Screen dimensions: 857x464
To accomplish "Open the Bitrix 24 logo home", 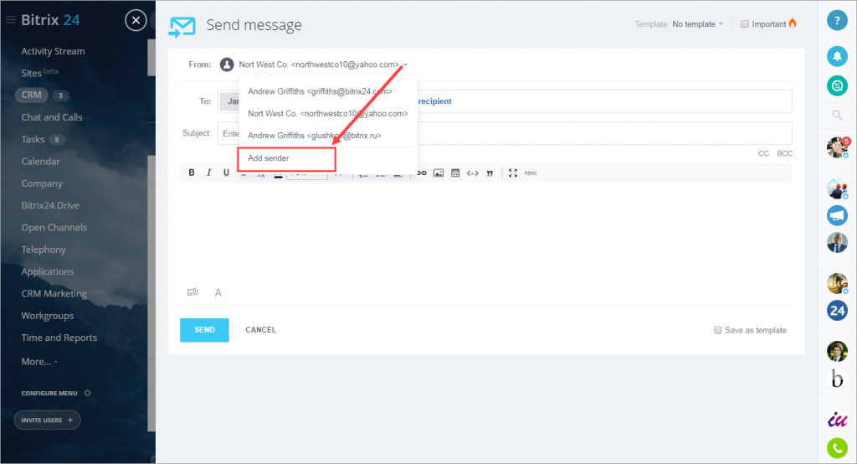I will pos(50,20).
